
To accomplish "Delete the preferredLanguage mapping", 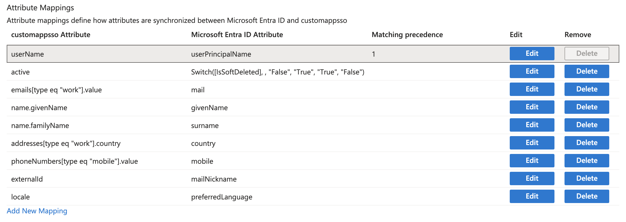I will [x=587, y=196].
